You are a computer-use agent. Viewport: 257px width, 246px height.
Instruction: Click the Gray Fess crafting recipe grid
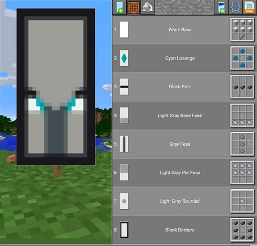pyautogui.click(x=242, y=144)
